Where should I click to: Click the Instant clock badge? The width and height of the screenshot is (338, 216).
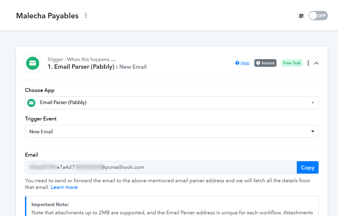click(265, 63)
